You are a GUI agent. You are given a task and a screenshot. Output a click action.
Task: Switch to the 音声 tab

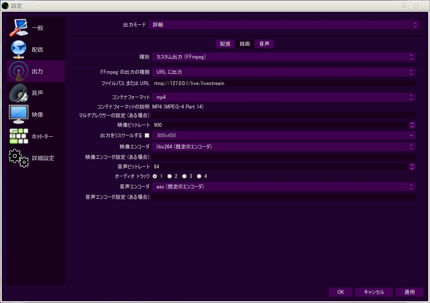[x=264, y=44]
